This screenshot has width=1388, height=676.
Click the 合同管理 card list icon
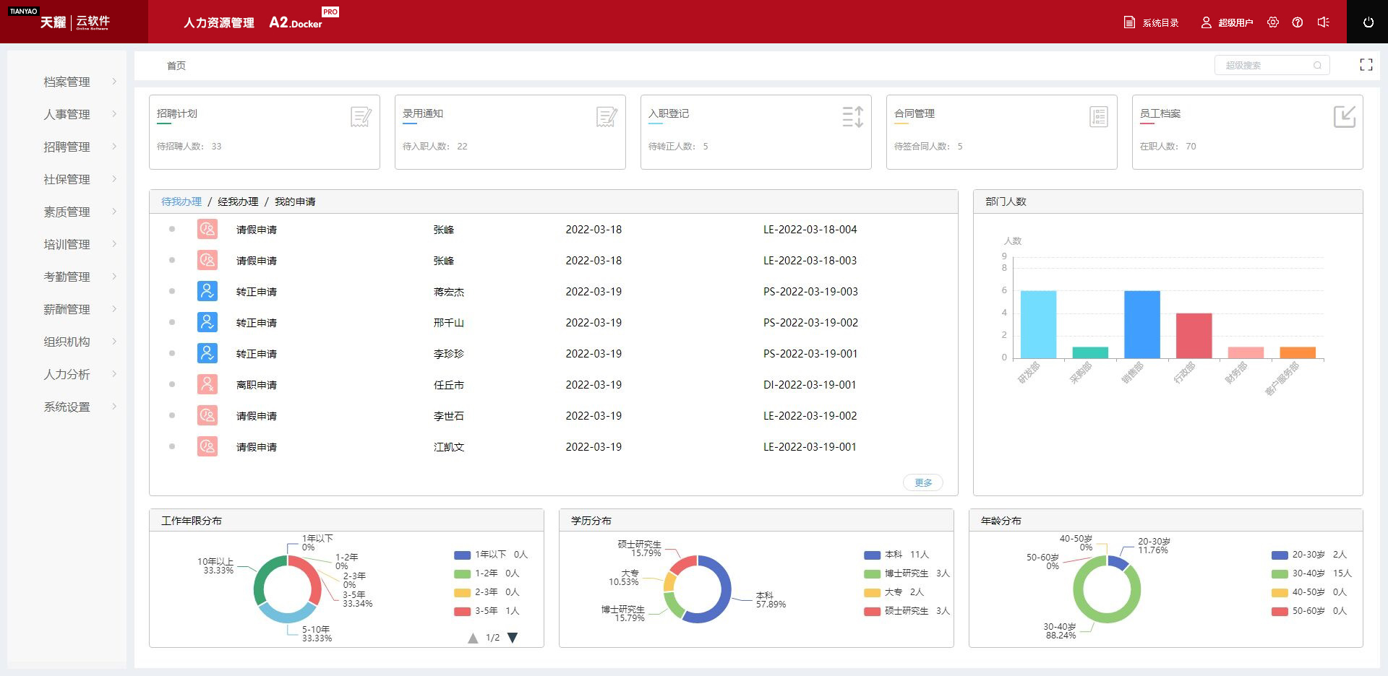(x=1098, y=117)
